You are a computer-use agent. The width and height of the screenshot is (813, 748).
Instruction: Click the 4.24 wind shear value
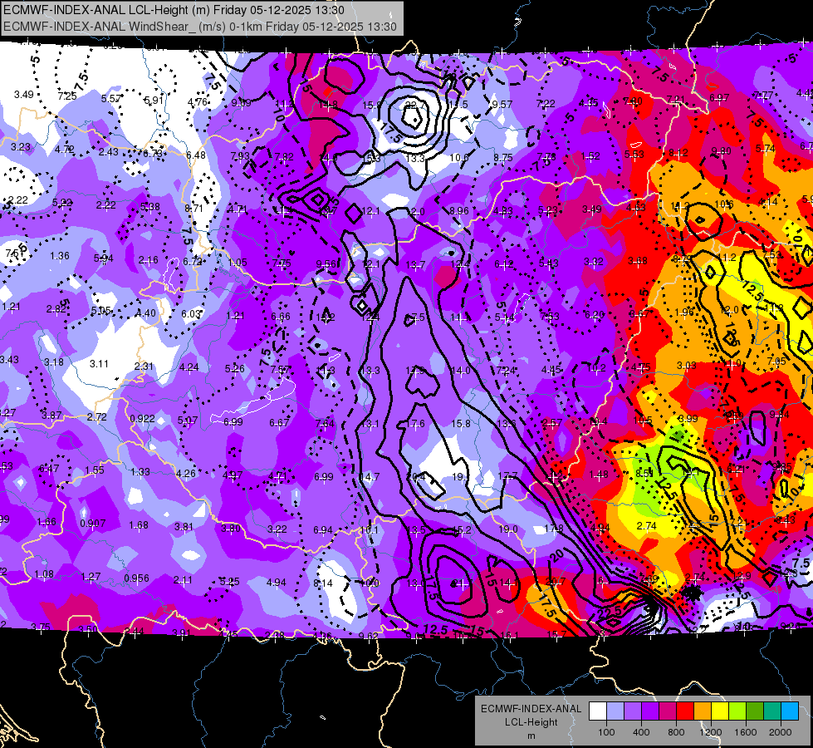coord(189,367)
